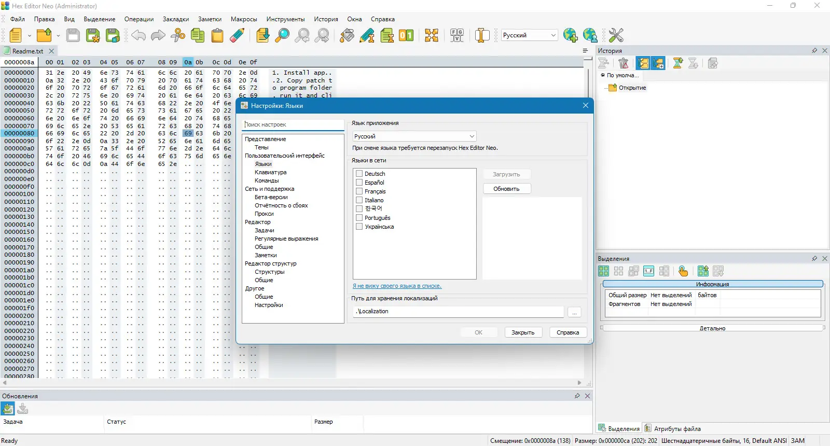
Task: Check the Español language checkbox
Action: click(359, 182)
